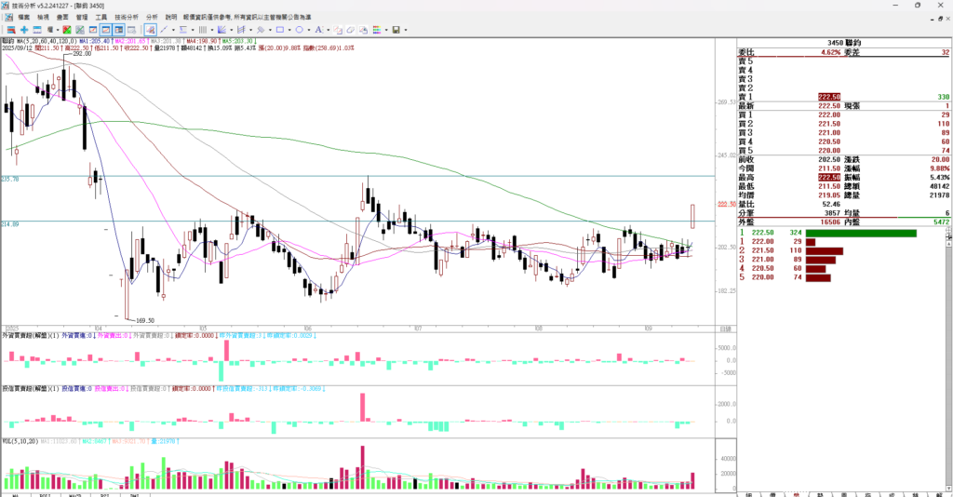The height and width of the screenshot is (497, 953).
Task: Click the 日線 period label below price axis
Action: coord(725,329)
